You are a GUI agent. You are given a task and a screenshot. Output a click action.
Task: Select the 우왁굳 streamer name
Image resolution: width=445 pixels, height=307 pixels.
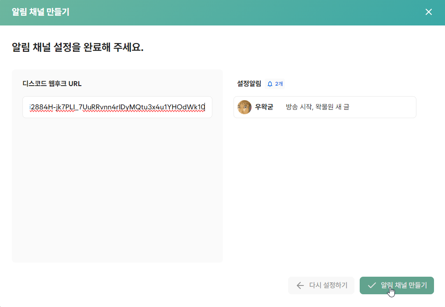click(x=264, y=107)
